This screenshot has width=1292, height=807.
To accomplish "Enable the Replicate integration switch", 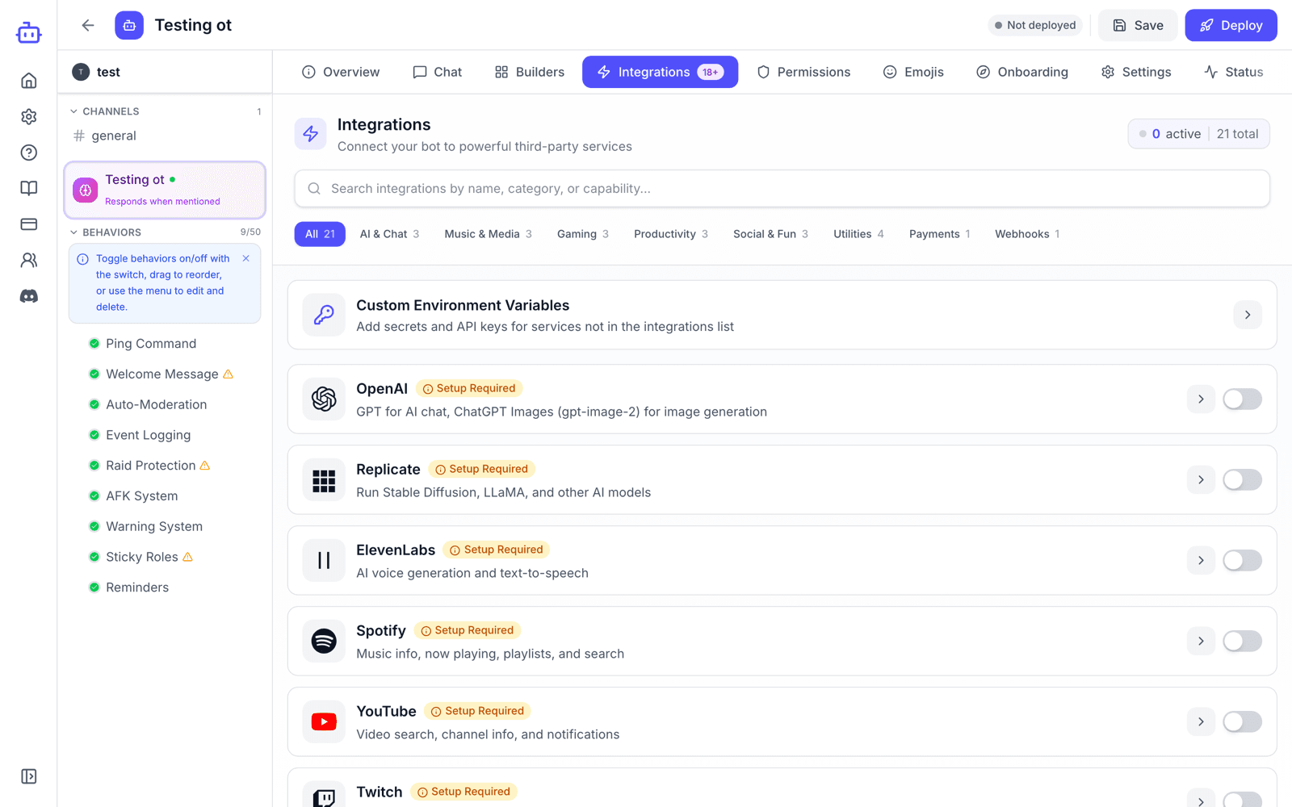I will point(1242,479).
